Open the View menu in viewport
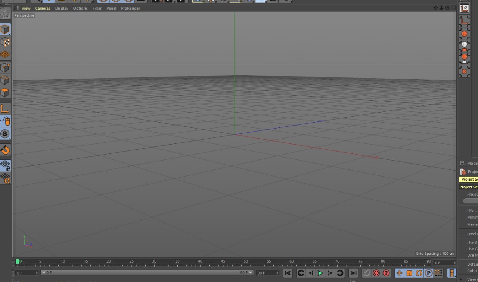The image size is (478, 282). pyautogui.click(x=26, y=8)
